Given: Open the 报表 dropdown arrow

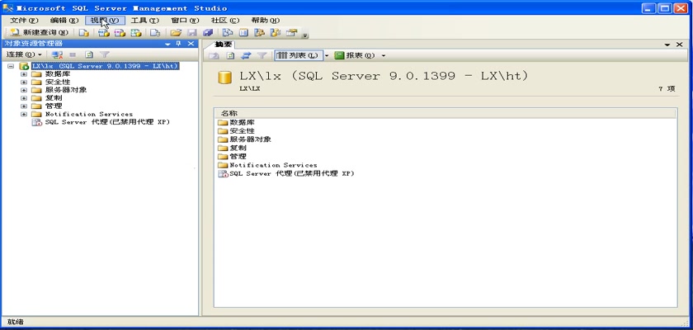Looking at the screenshot, I should 383,55.
